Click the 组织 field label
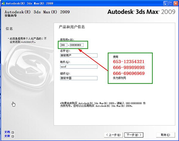This screenshot has height=141, width=179. [65, 73]
